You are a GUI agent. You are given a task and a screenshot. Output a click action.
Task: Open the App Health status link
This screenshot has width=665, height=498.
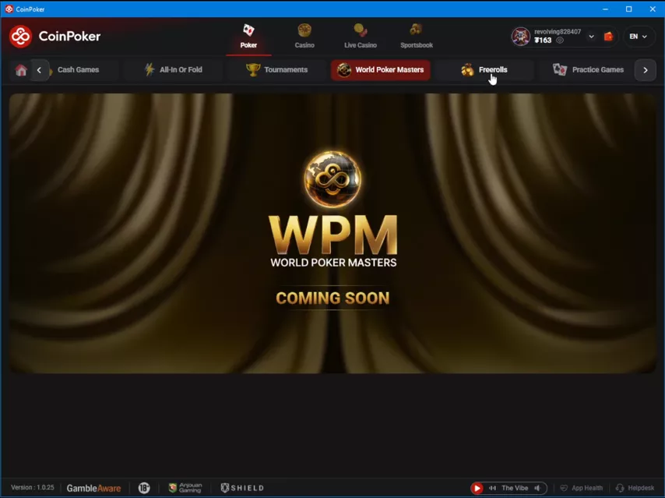pyautogui.click(x=581, y=488)
